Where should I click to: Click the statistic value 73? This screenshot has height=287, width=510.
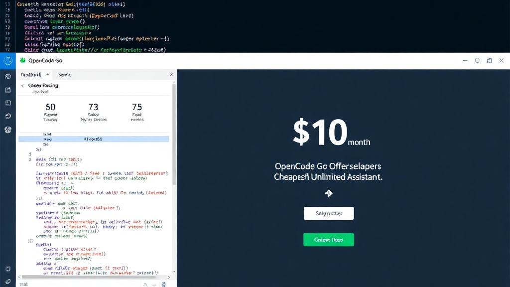(93, 107)
